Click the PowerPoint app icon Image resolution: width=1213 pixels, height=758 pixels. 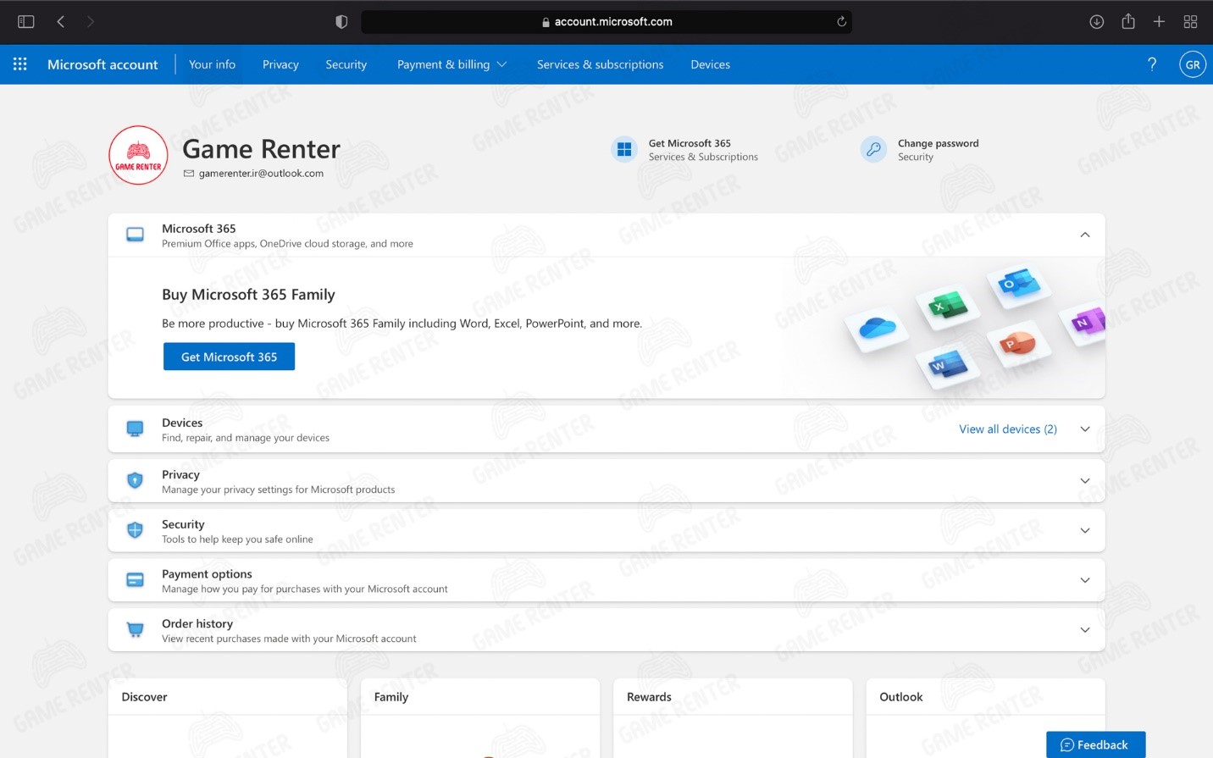tap(1017, 343)
